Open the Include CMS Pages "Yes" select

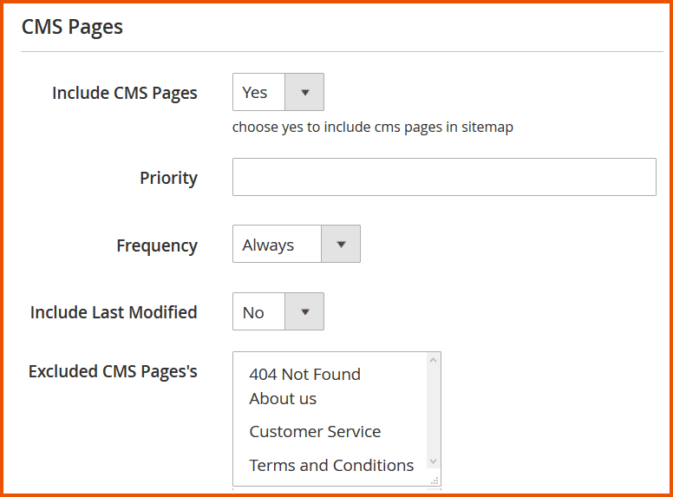259,92
